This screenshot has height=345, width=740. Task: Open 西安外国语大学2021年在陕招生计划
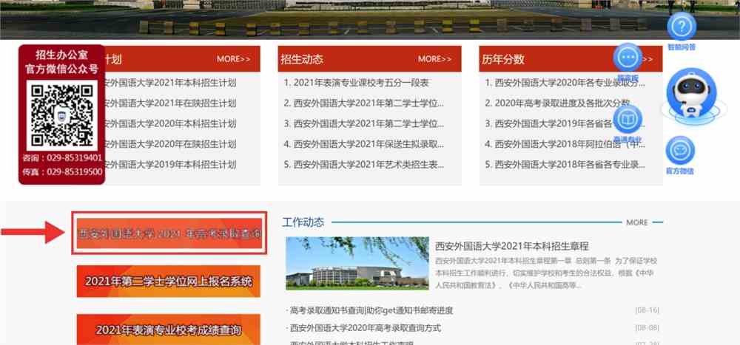[x=170, y=103]
